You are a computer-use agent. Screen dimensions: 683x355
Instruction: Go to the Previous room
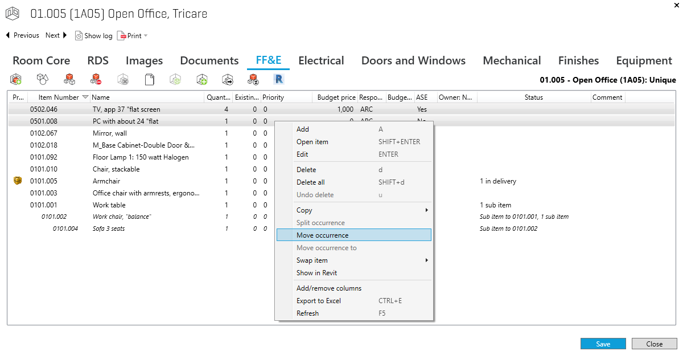click(22, 35)
